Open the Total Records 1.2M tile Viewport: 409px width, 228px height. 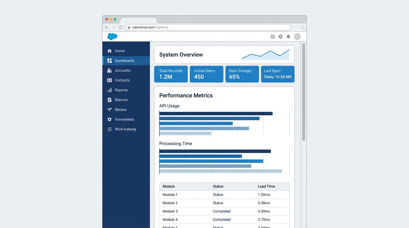[171, 74]
